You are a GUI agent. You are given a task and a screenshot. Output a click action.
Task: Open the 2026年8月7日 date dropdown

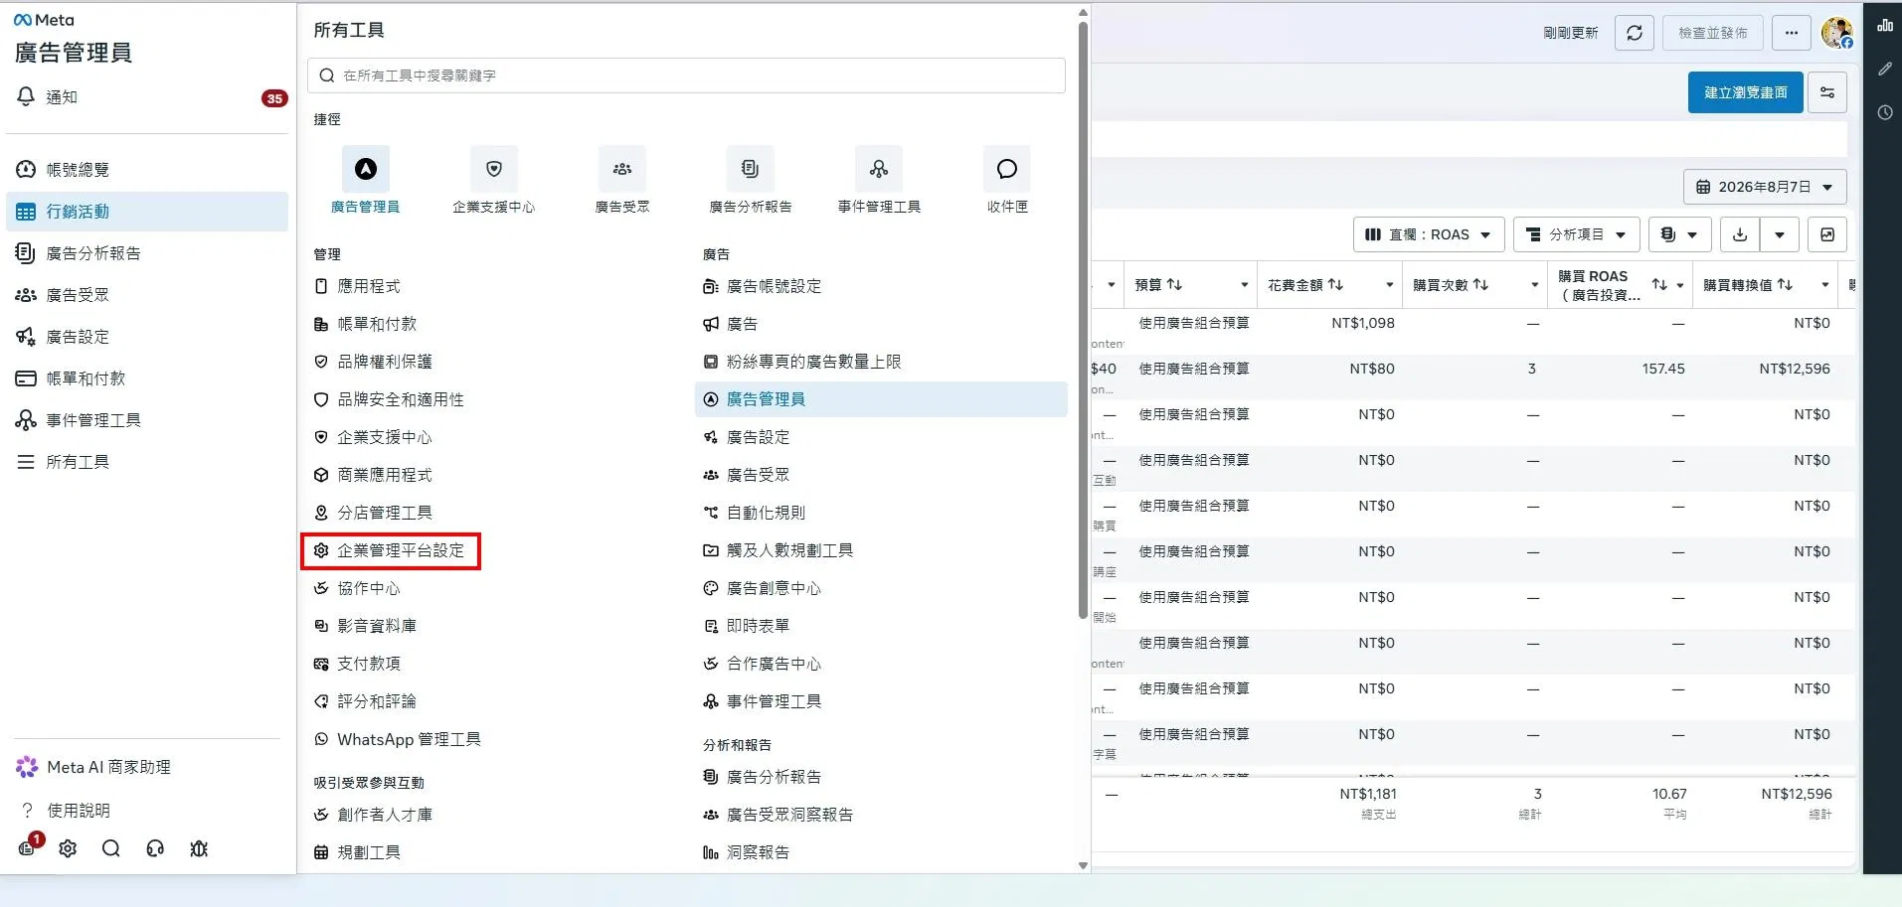point(1765,187)
